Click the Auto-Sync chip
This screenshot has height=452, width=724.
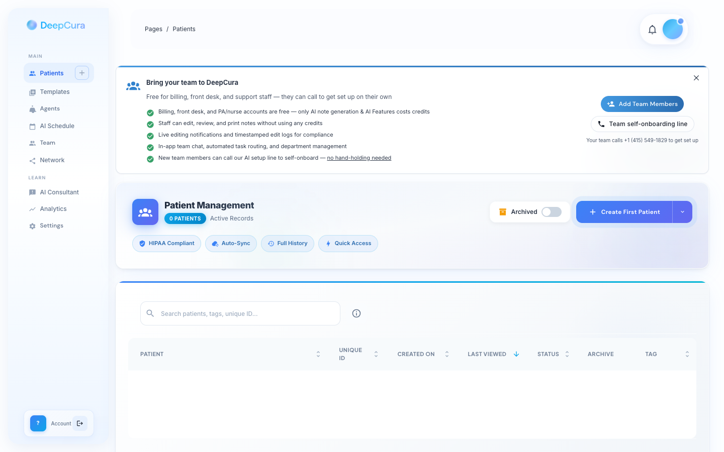pos(231,244)
